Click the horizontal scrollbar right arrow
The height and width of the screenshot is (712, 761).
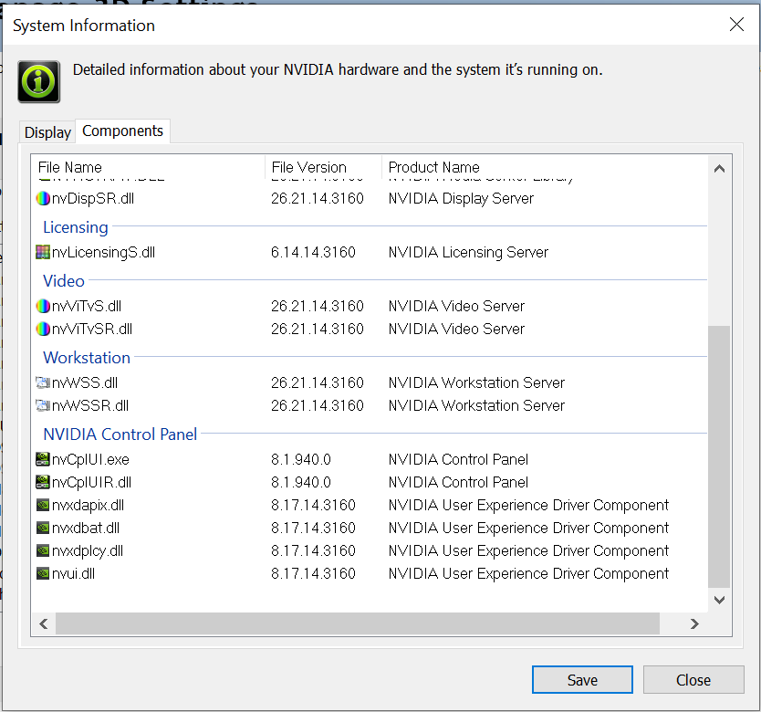coord(695,623)
